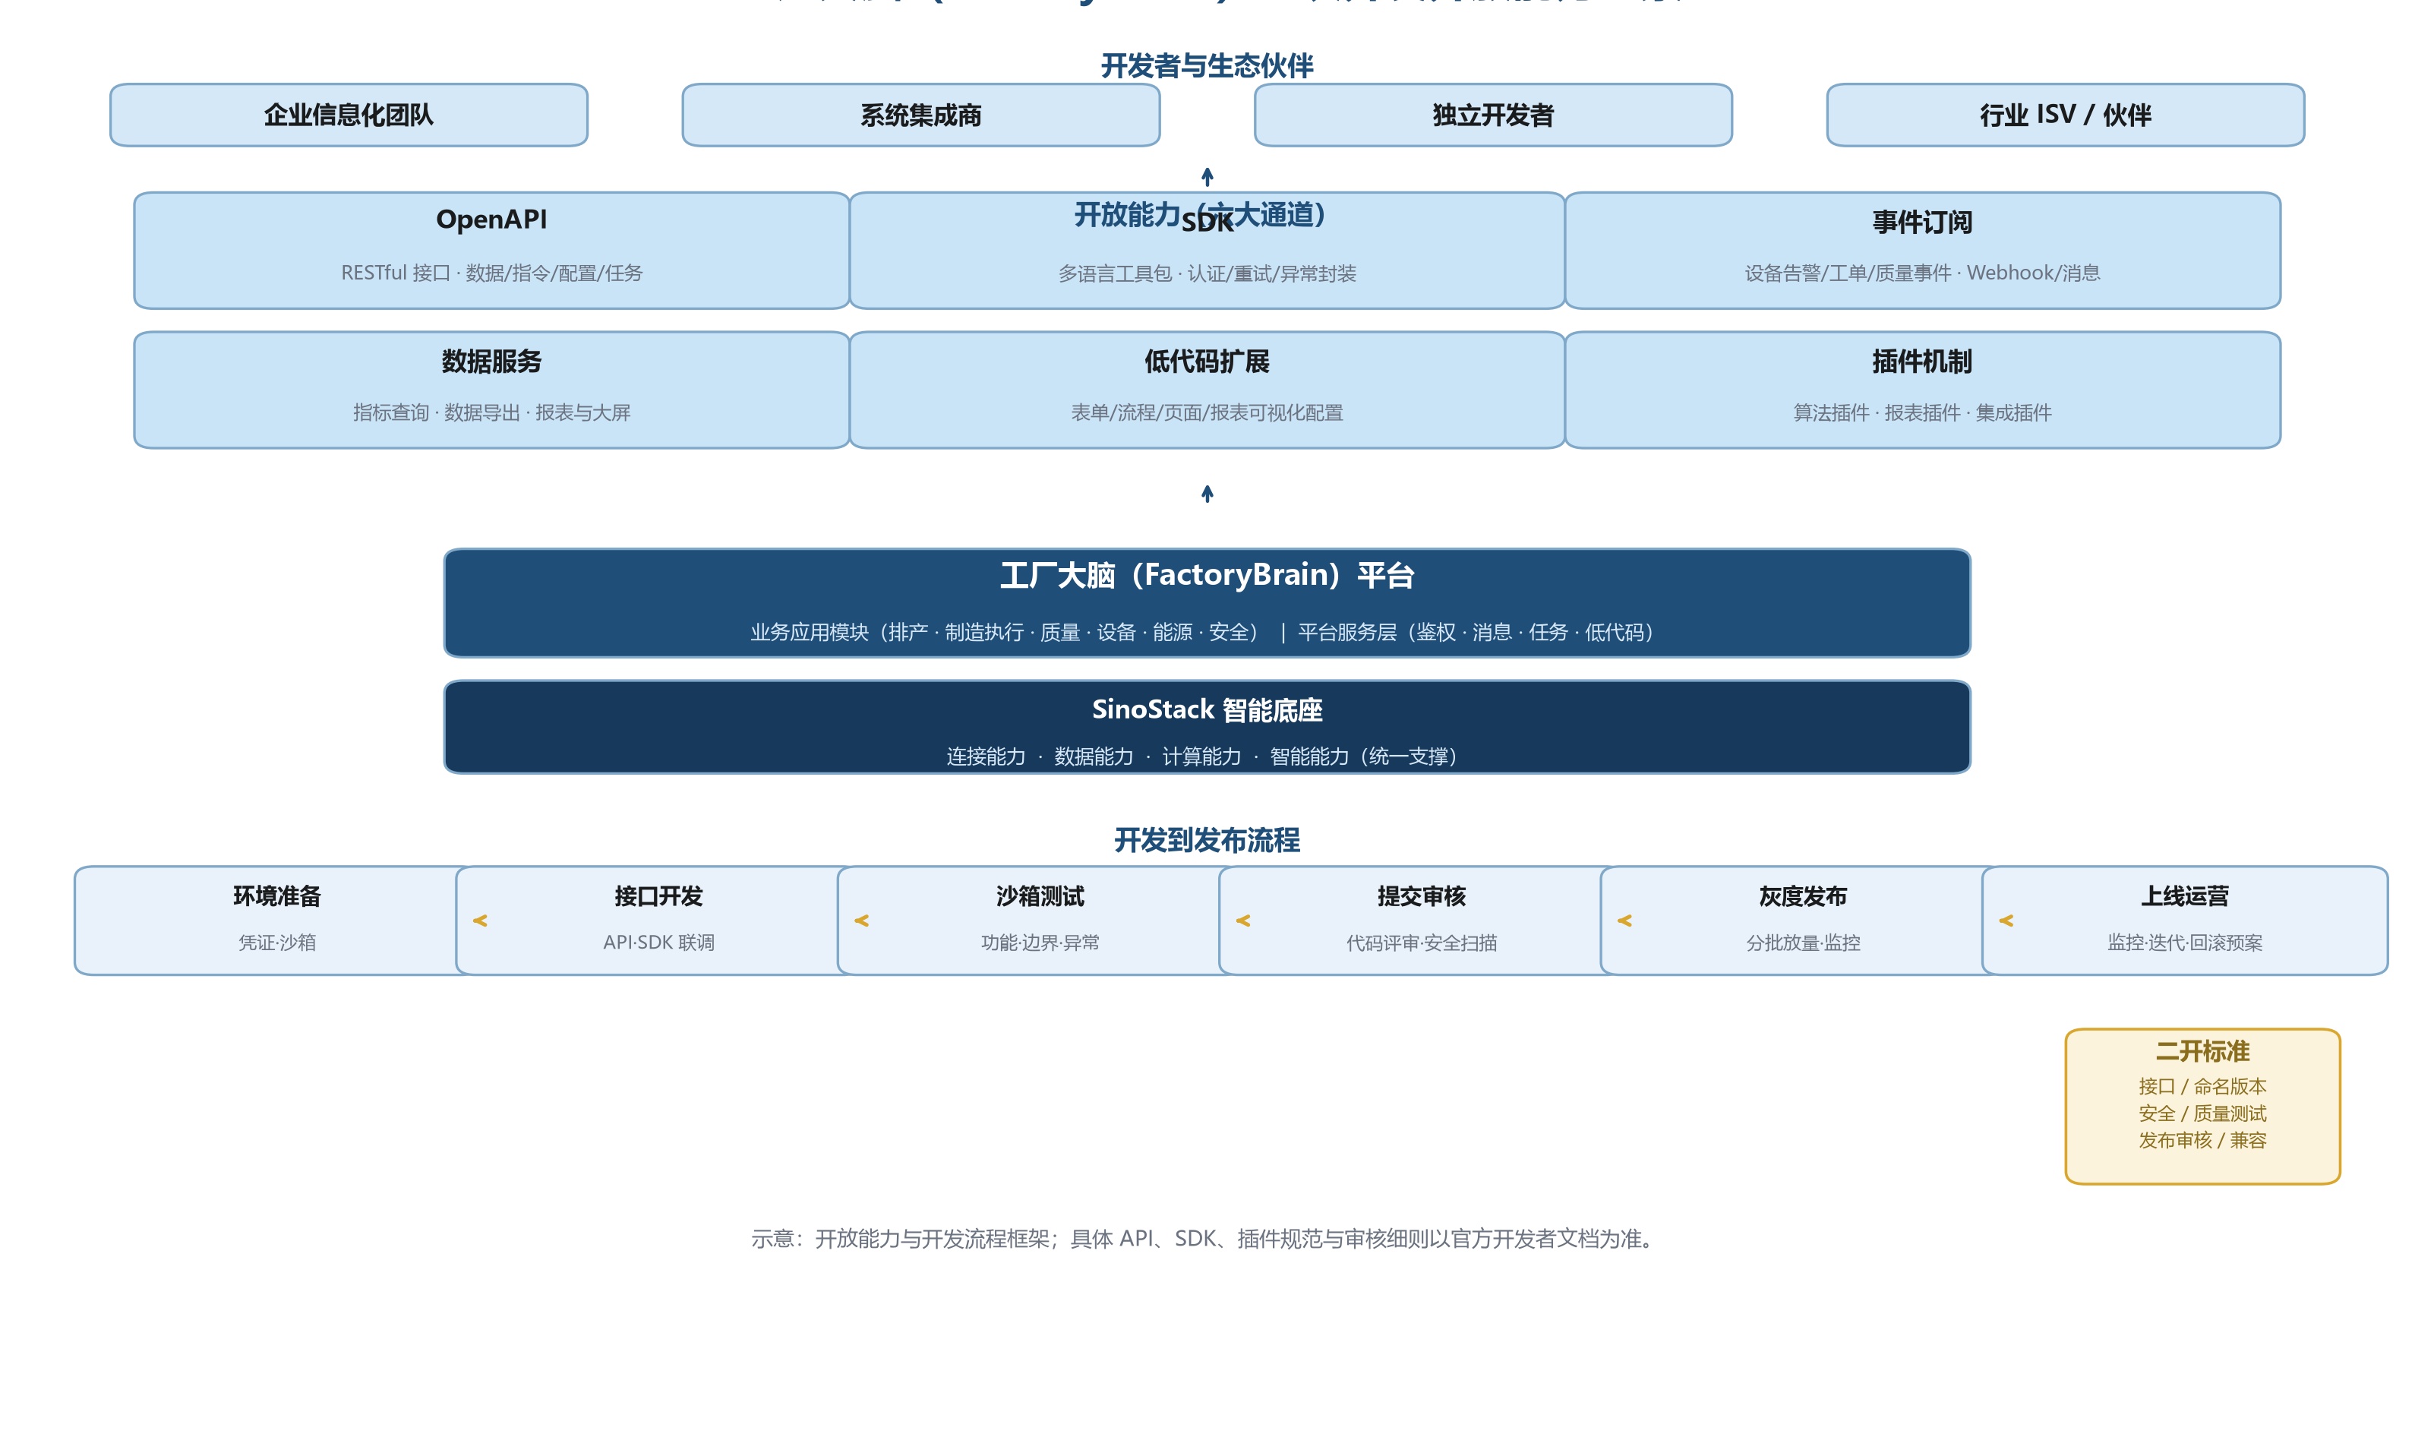The height and width of the screenshot is (1437, 2415).
Task: Click 表单/流程/页面/报表可视化配置 text
Action: 1207,412
